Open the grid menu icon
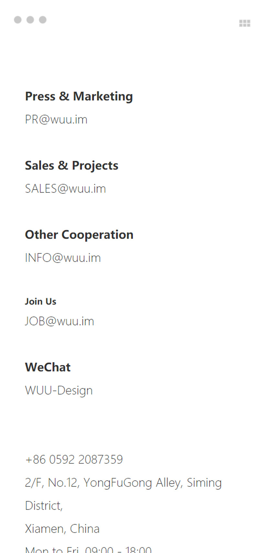The image size is (267, 553). (x=245, y=23)
